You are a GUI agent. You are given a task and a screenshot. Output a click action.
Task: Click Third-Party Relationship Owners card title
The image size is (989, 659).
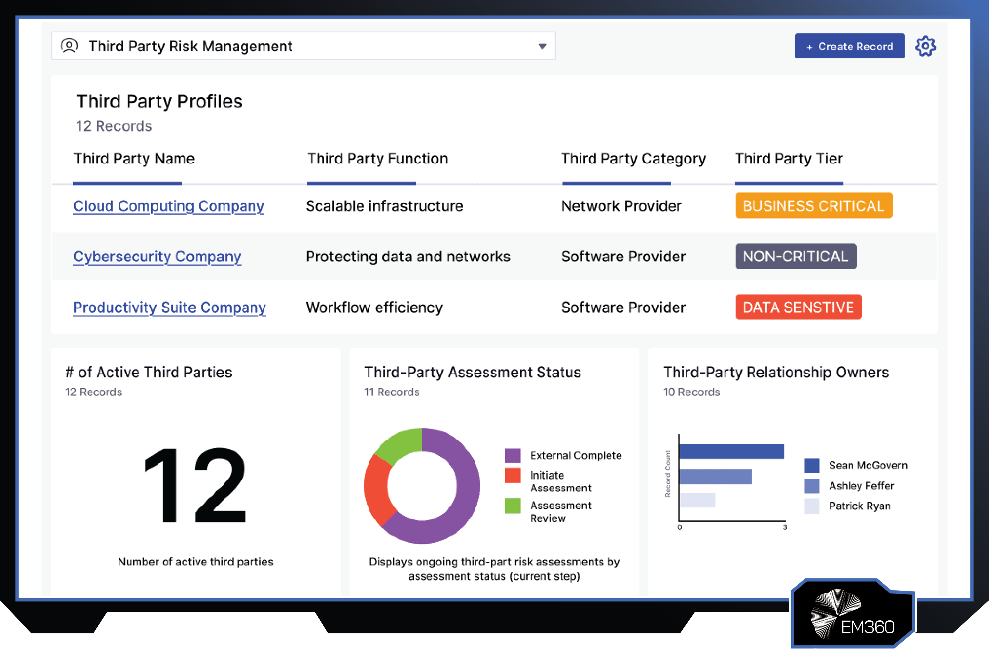(776, 372)
